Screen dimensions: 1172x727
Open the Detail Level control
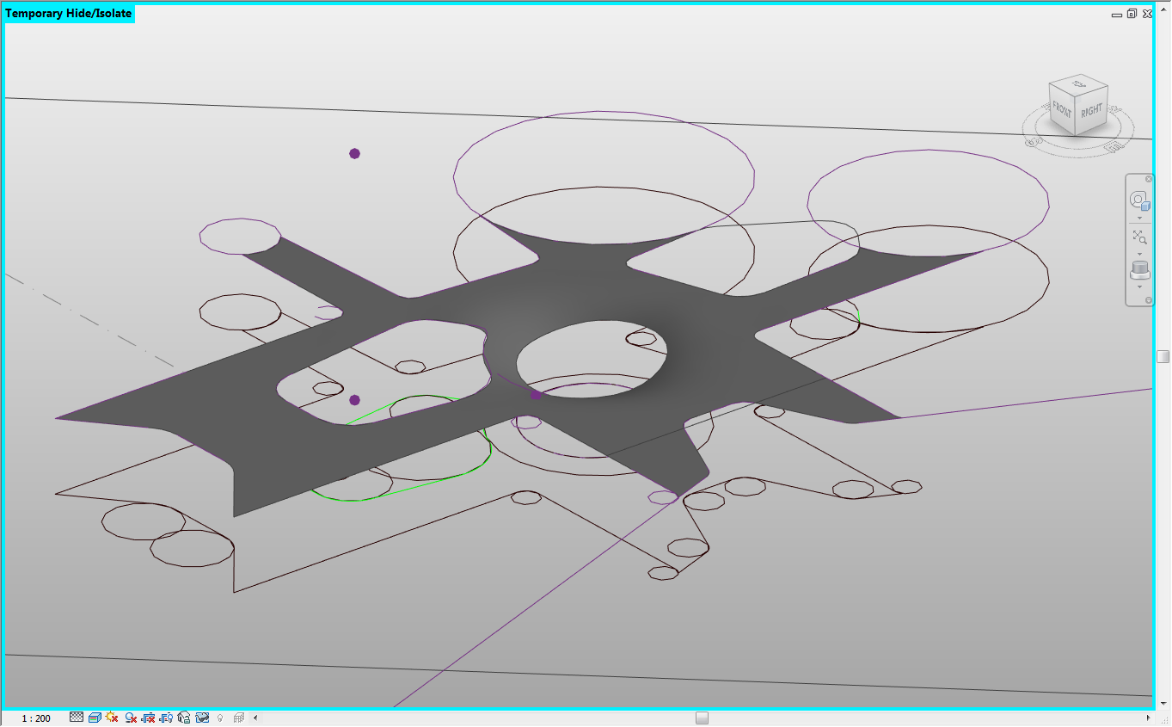(x=77, y=718)
